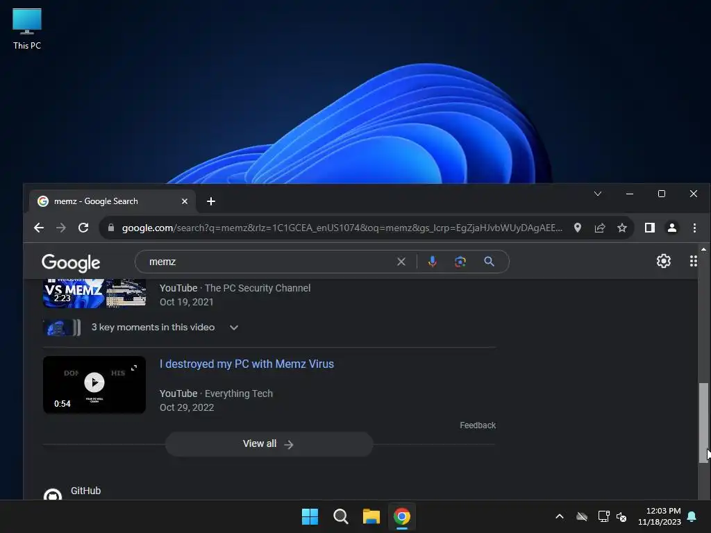Open the Chrome three-dot menu
Viewport: 711px width, 533px height.
(x=694, y=228)
